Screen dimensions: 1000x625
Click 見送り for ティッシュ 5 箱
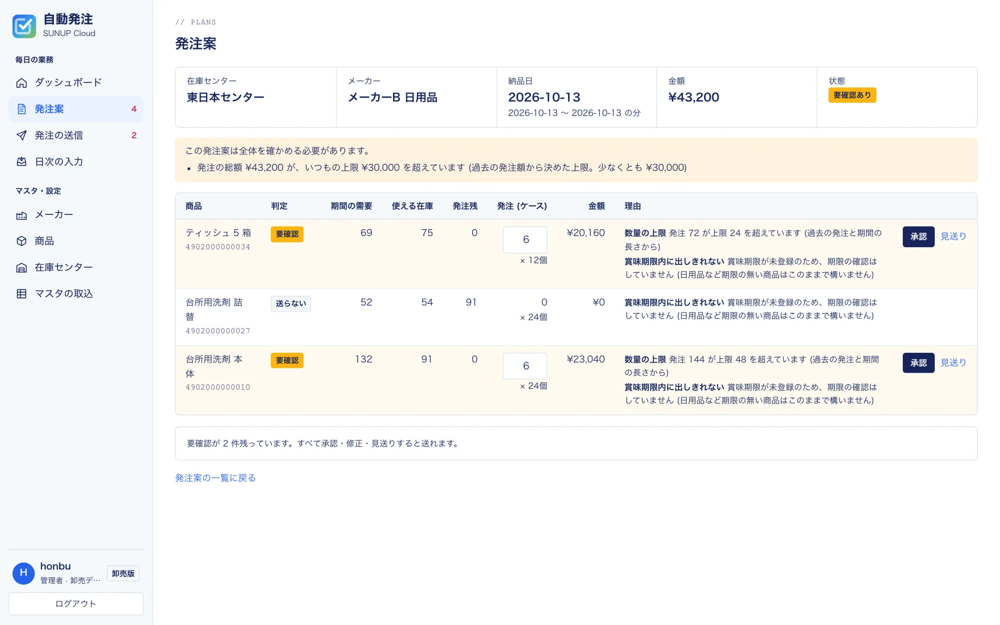tap(953, 237)
